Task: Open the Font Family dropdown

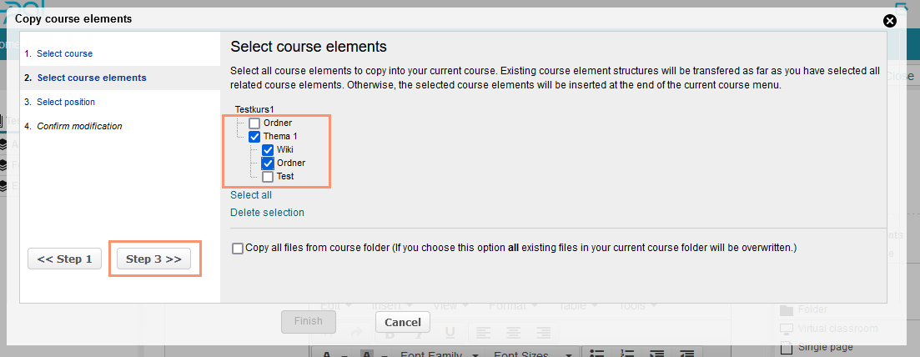Action: 436,354
